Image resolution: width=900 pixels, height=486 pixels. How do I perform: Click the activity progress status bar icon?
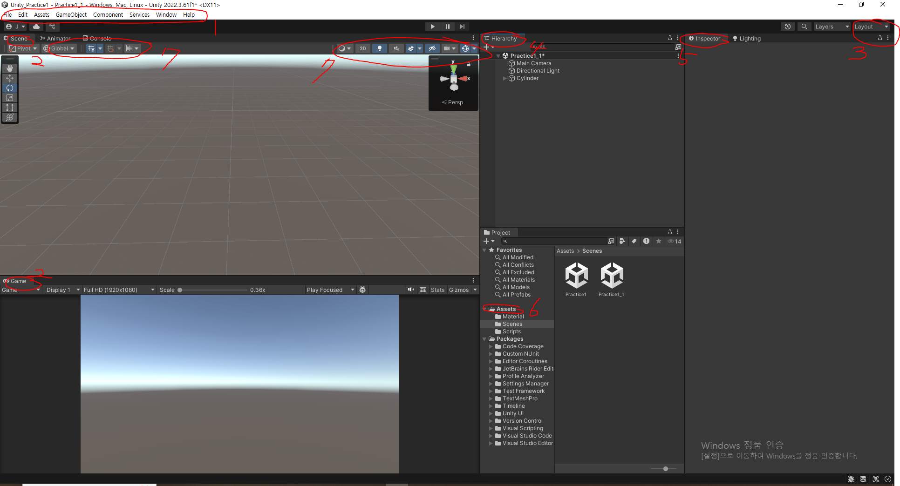click(888, 479)
